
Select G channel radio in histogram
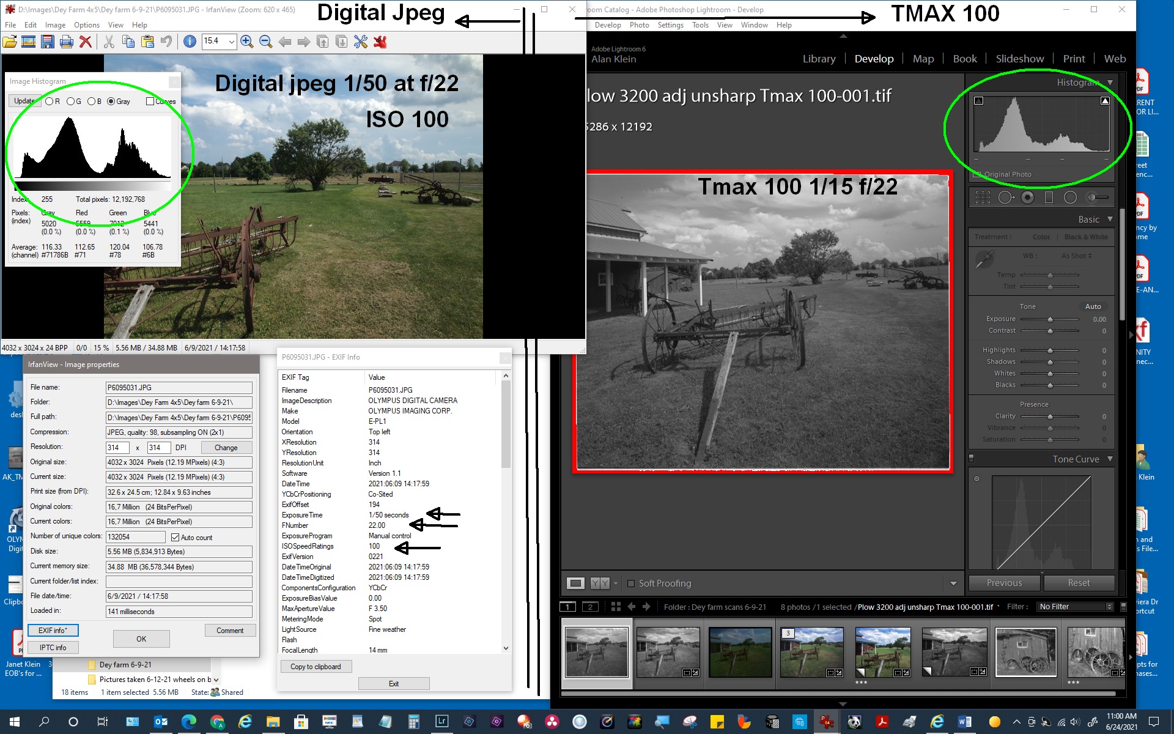[70, 102]
